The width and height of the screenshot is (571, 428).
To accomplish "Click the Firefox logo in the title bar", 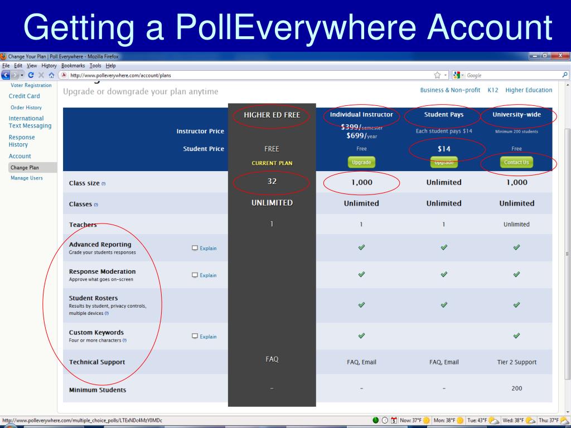I will pyautogui.click(x=3, y=56).
